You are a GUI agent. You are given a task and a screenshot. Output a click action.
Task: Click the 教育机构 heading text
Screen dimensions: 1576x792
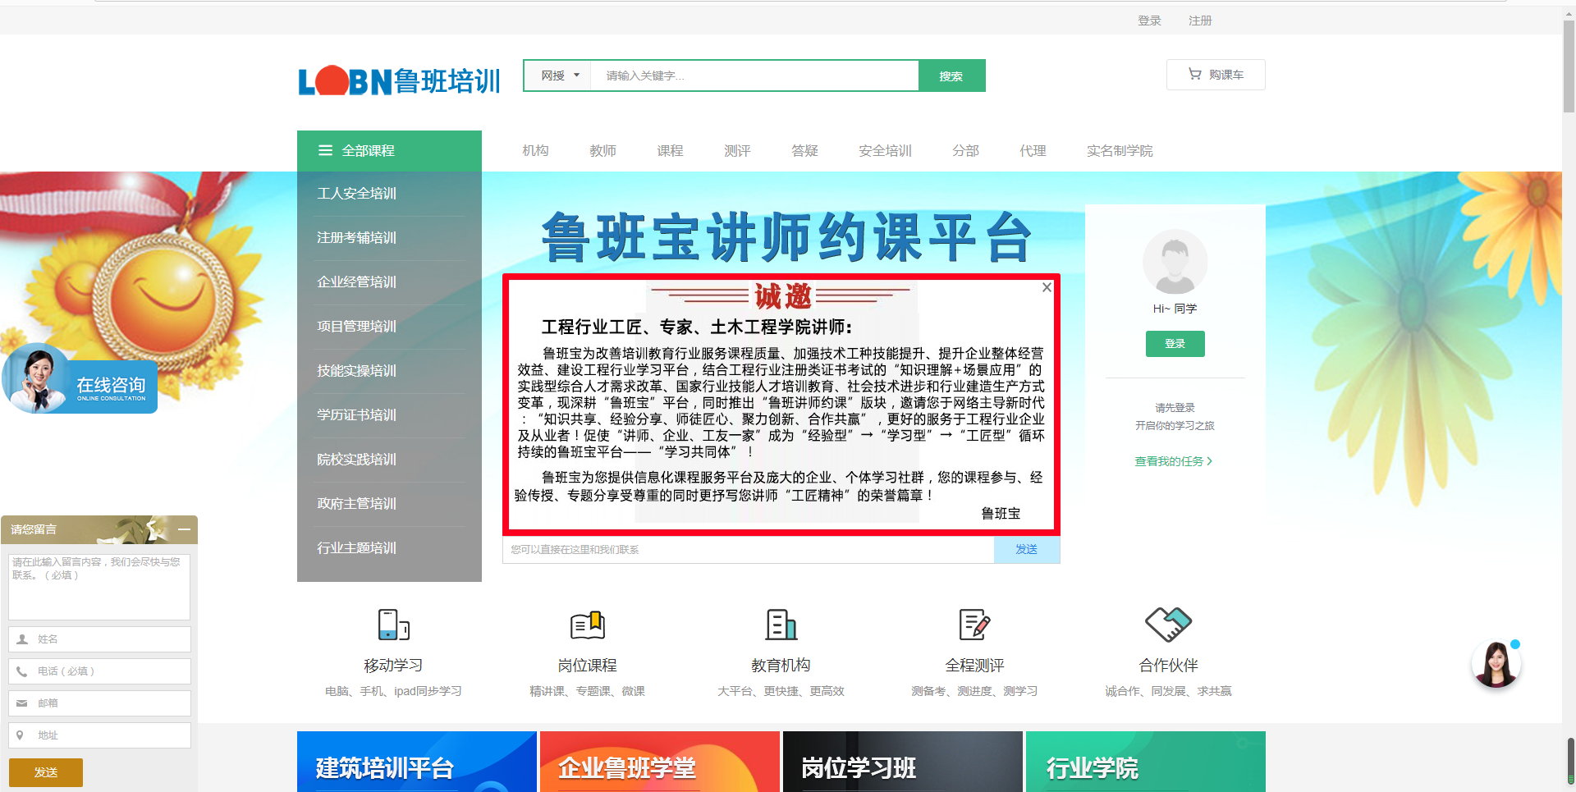tap(781, 666)
